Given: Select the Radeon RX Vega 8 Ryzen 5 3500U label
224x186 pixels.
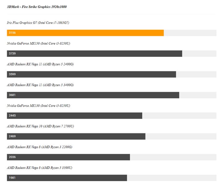Looking at the screenshot, I should (40, 168).
